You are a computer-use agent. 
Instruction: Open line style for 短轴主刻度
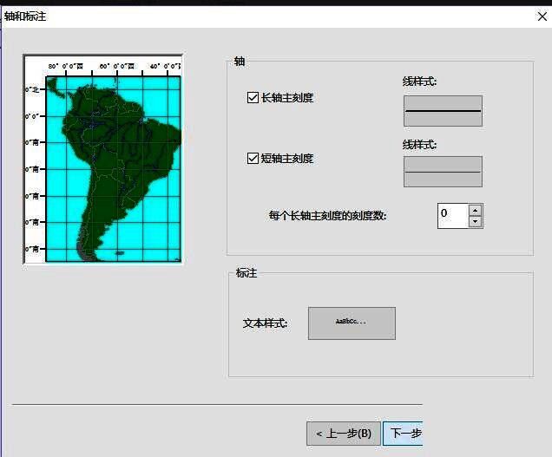[443, 172]
